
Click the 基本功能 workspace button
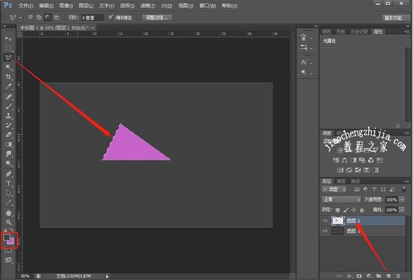point(395,18)
